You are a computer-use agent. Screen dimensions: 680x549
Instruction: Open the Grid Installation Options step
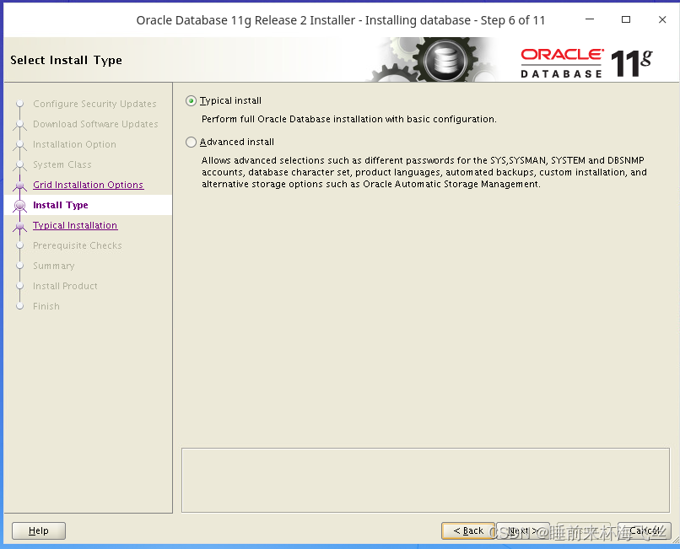click(87, 185)
